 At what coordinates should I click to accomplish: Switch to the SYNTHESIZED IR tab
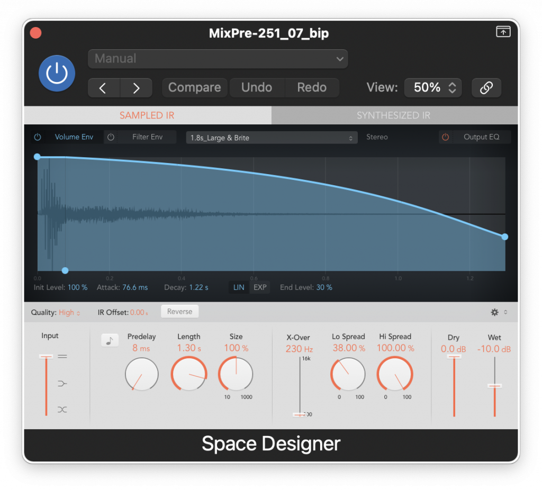coord(394,115)
